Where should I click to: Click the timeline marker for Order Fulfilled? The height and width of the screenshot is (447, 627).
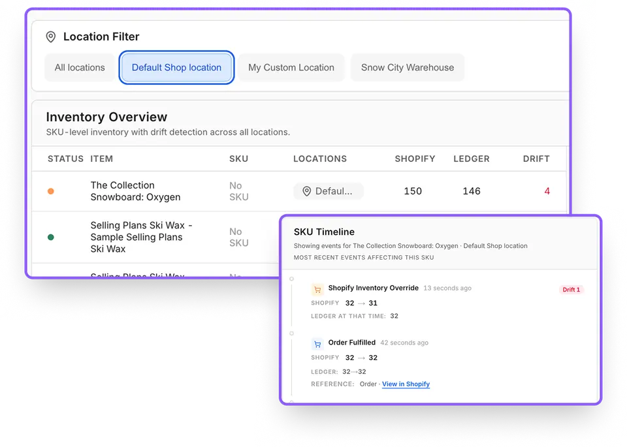291,333
